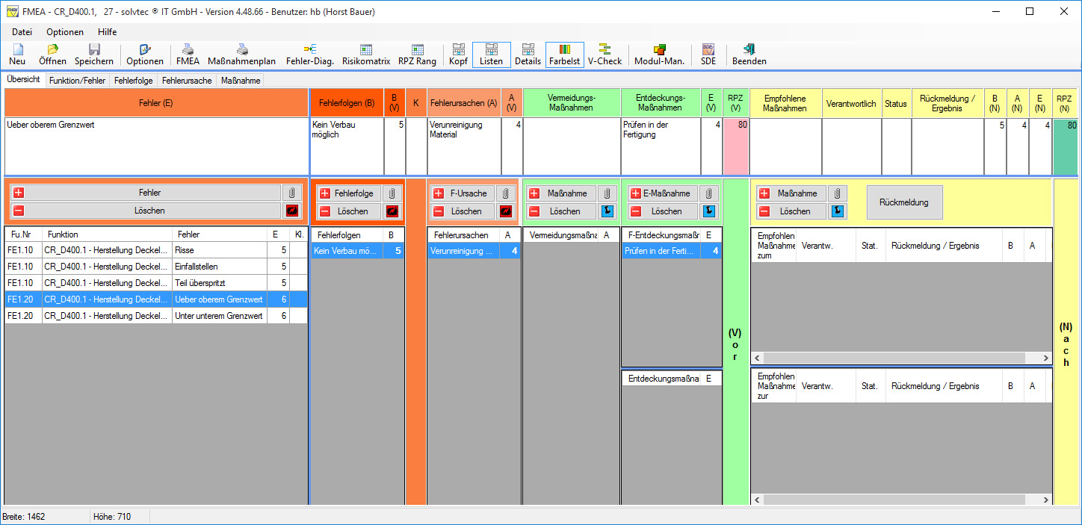Click the pink RPZ (V) value cell

[x=736, y=145]
